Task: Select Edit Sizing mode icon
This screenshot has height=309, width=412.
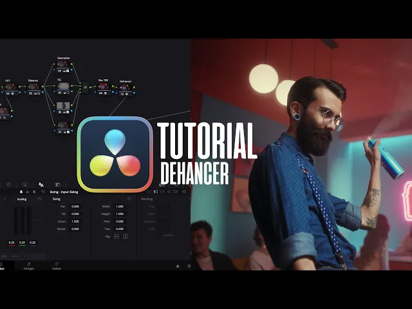Action: (x=149, y=192)
